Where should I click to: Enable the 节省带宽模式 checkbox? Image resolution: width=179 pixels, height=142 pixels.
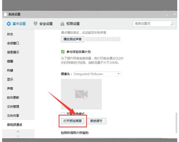tap(63, 113)
